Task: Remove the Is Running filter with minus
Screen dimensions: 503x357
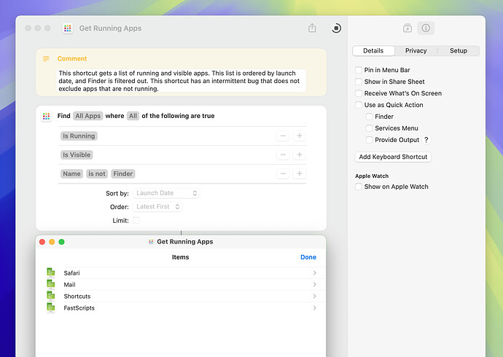Action: 283,136
